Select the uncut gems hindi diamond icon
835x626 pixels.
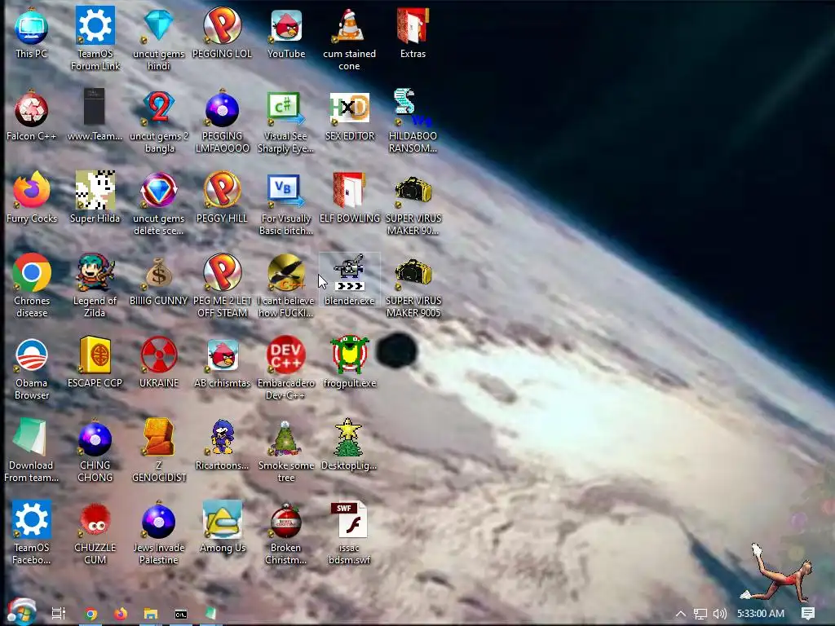[x=159, y=25]
